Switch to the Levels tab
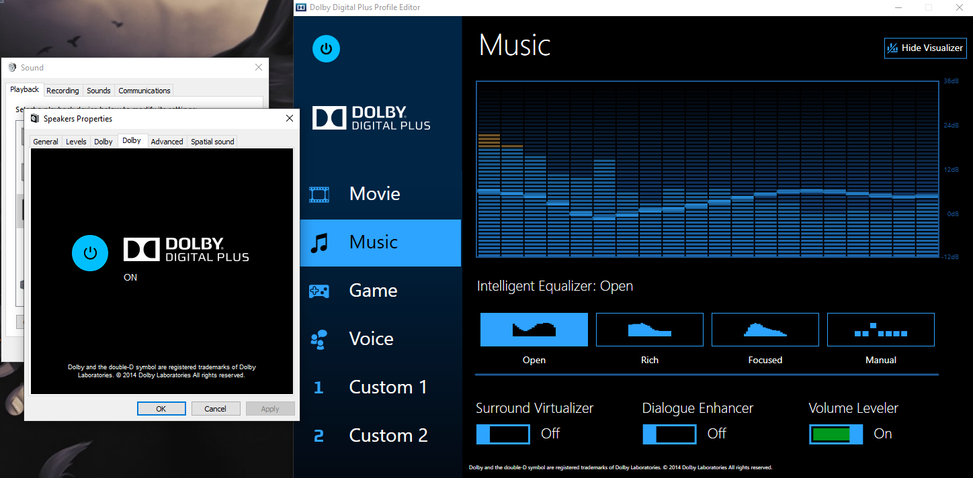This screenshot has width=973, height=478. pyautogui.click(x=75, y=141)
